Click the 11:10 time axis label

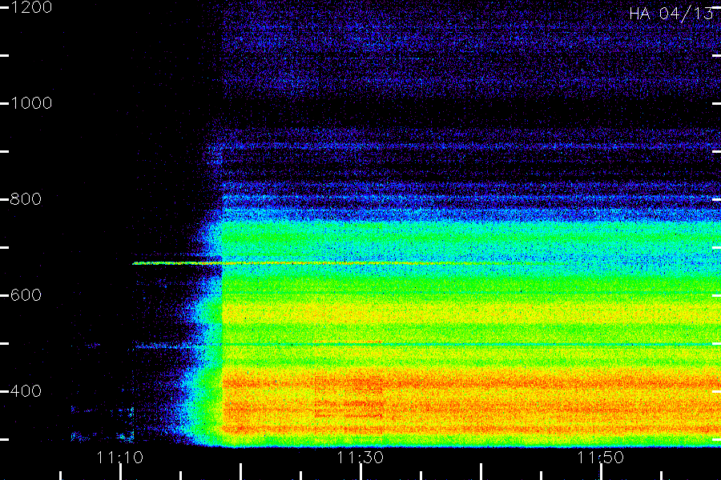tap(120, 458)
